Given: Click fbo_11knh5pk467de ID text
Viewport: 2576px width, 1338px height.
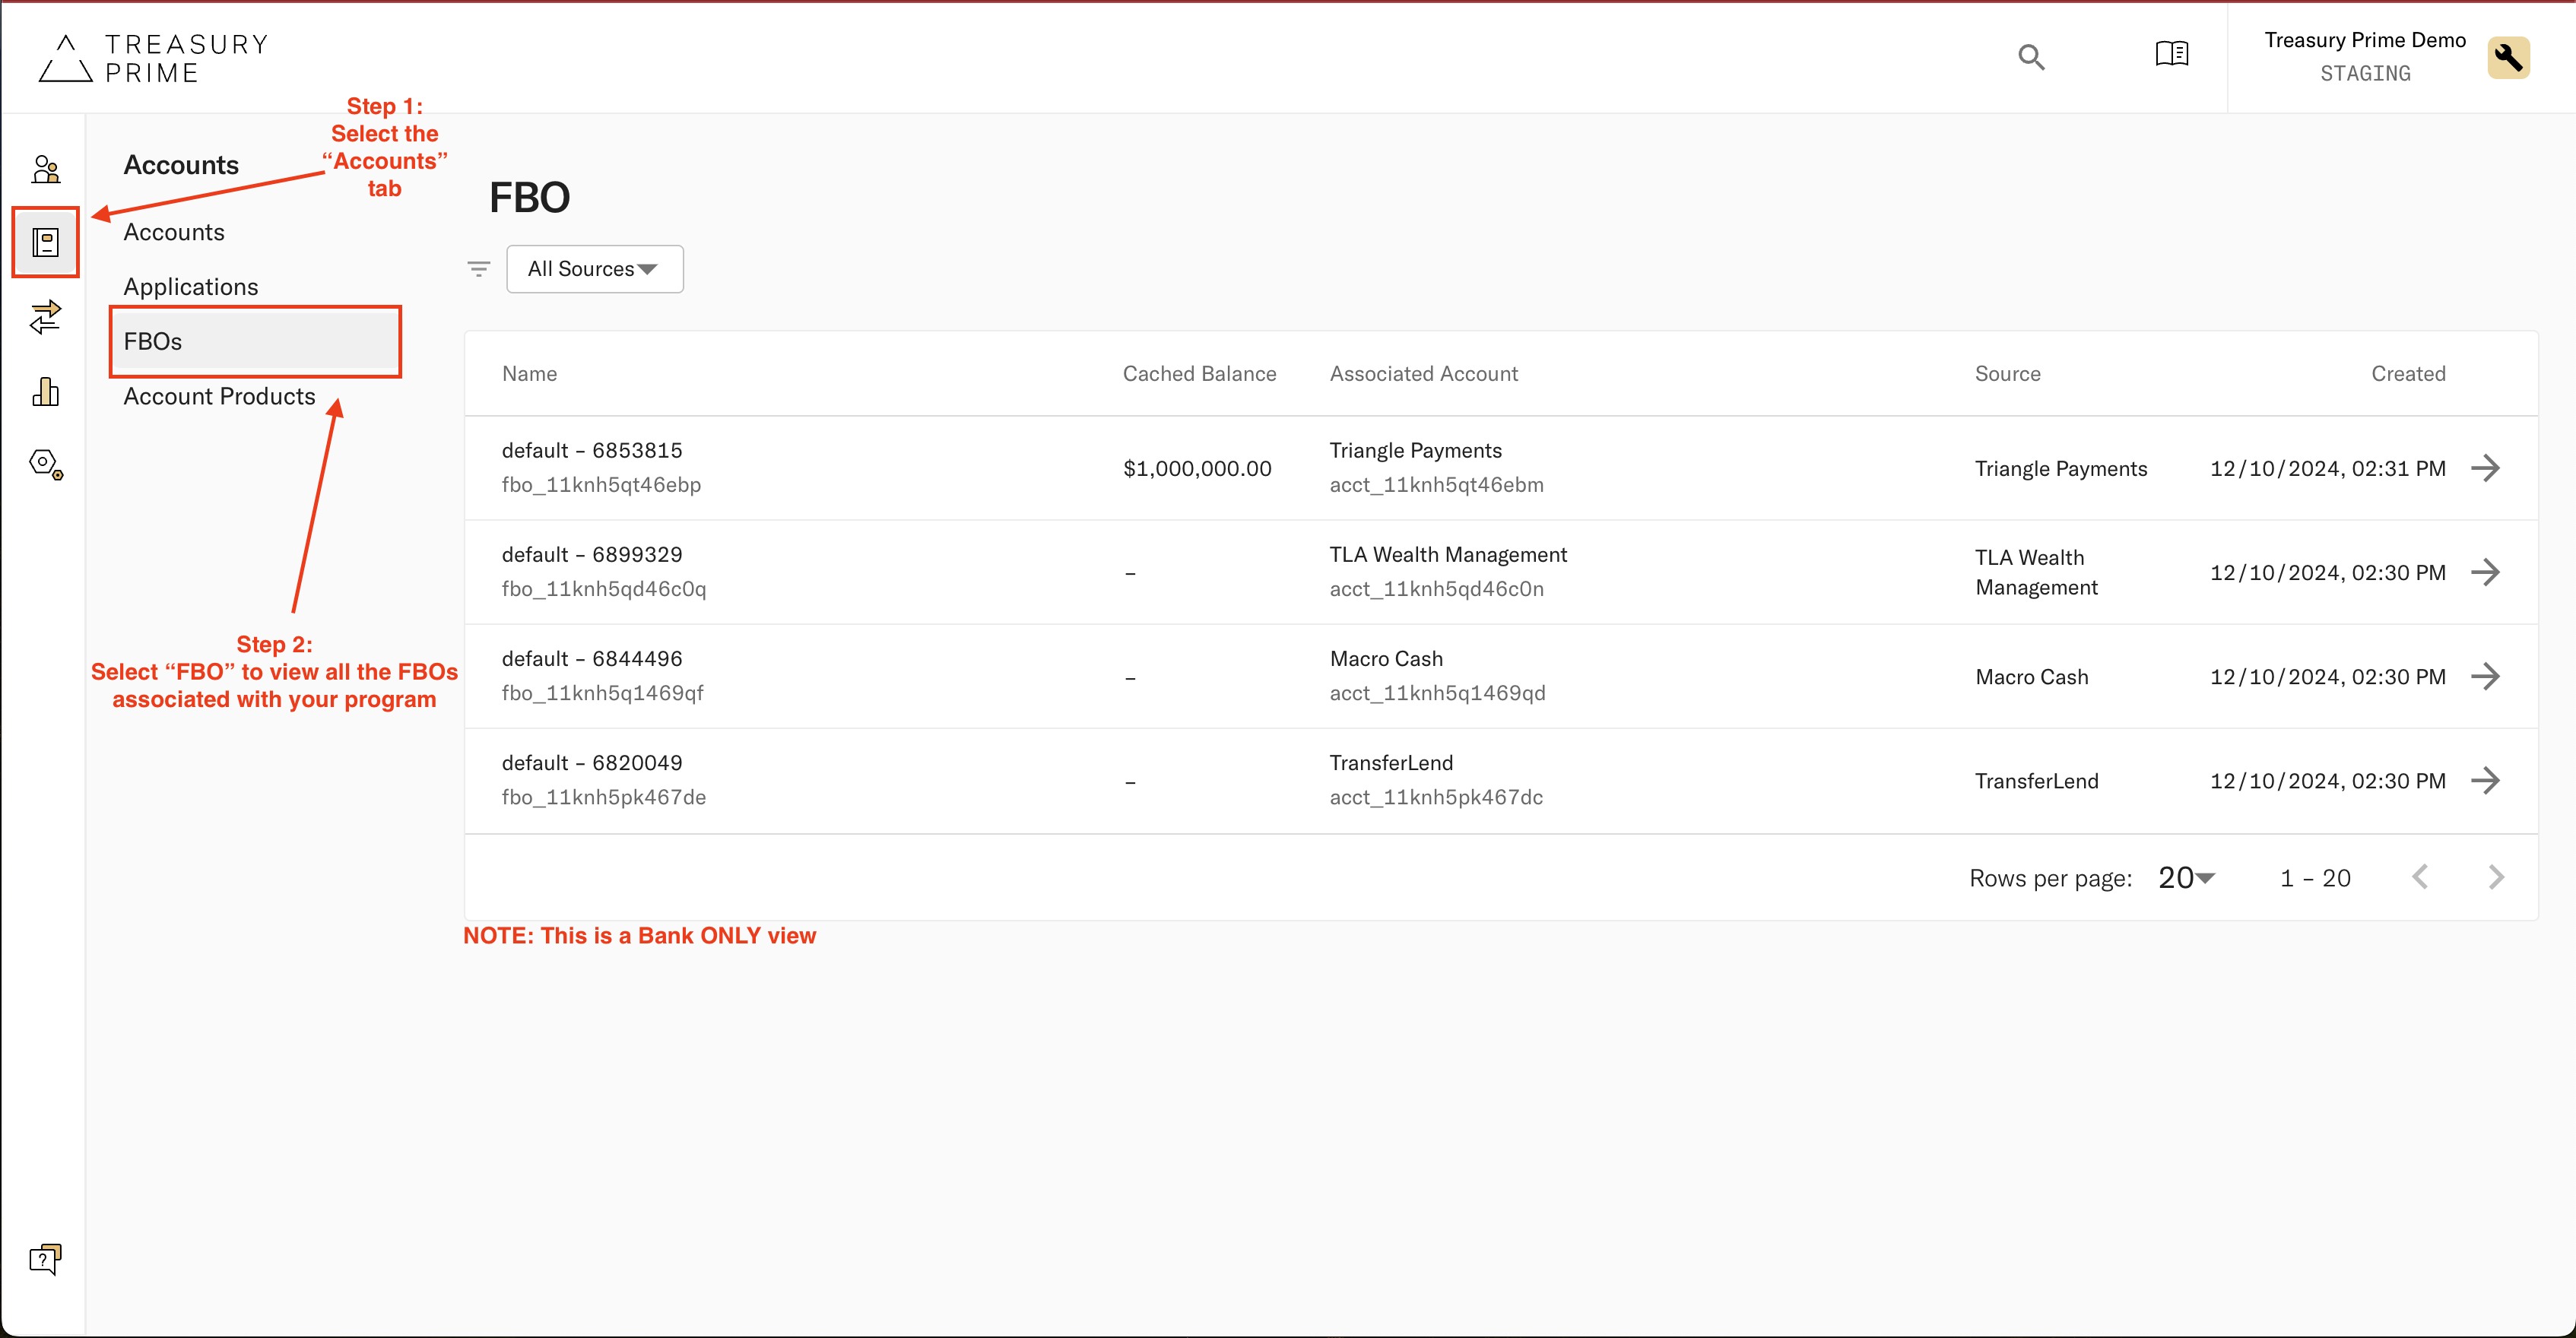Looking at the screenshot, I should click(604, 797).
